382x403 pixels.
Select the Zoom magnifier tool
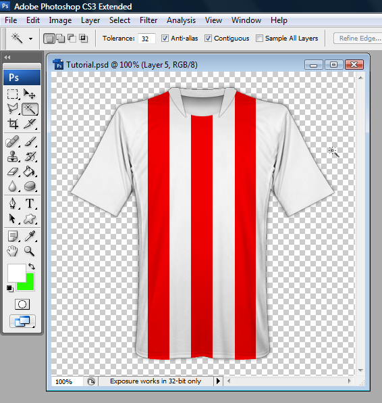pos(30,251)
